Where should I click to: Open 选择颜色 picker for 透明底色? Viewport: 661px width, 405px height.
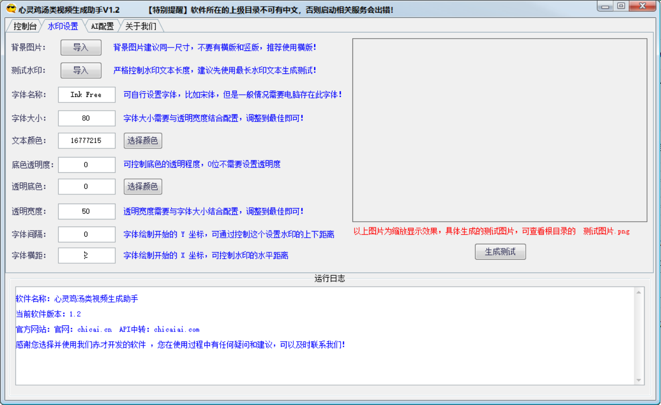click(143, 187)
